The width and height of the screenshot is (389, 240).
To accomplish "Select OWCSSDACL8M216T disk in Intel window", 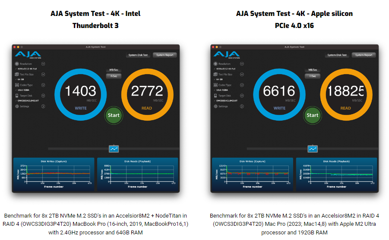I will 28,101.
